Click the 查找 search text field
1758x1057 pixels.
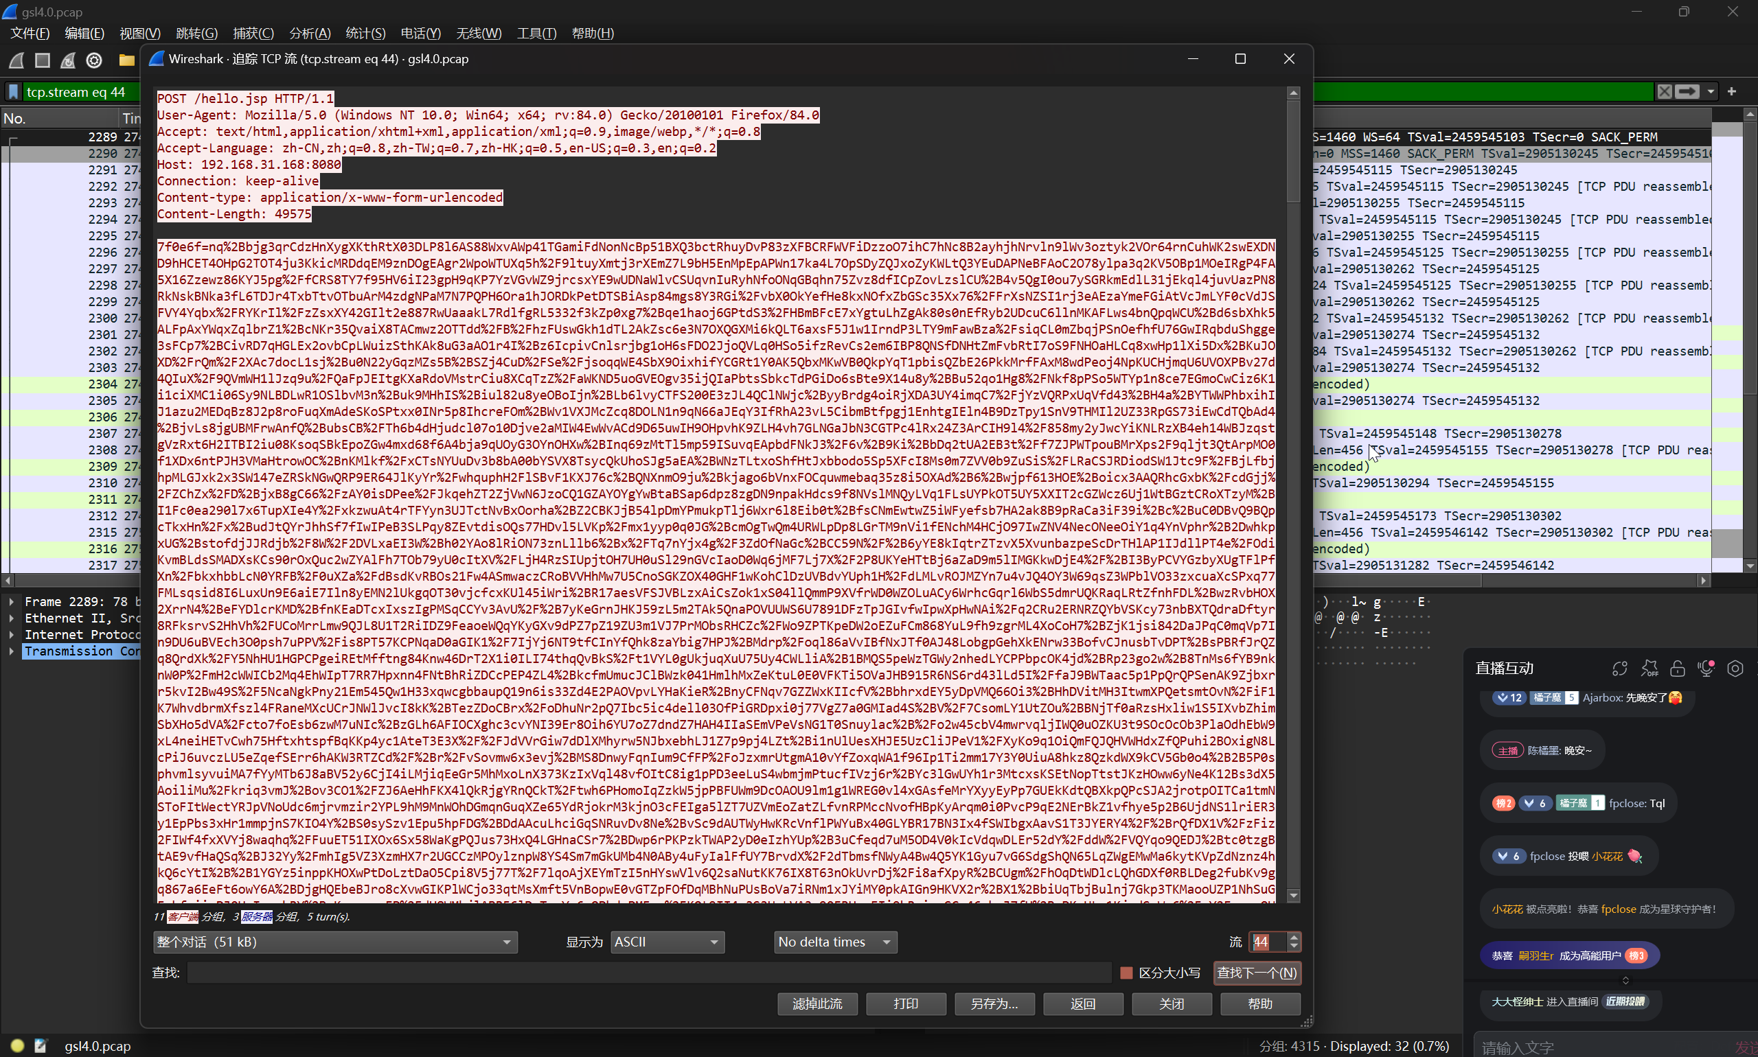click(x=649, y=973)
